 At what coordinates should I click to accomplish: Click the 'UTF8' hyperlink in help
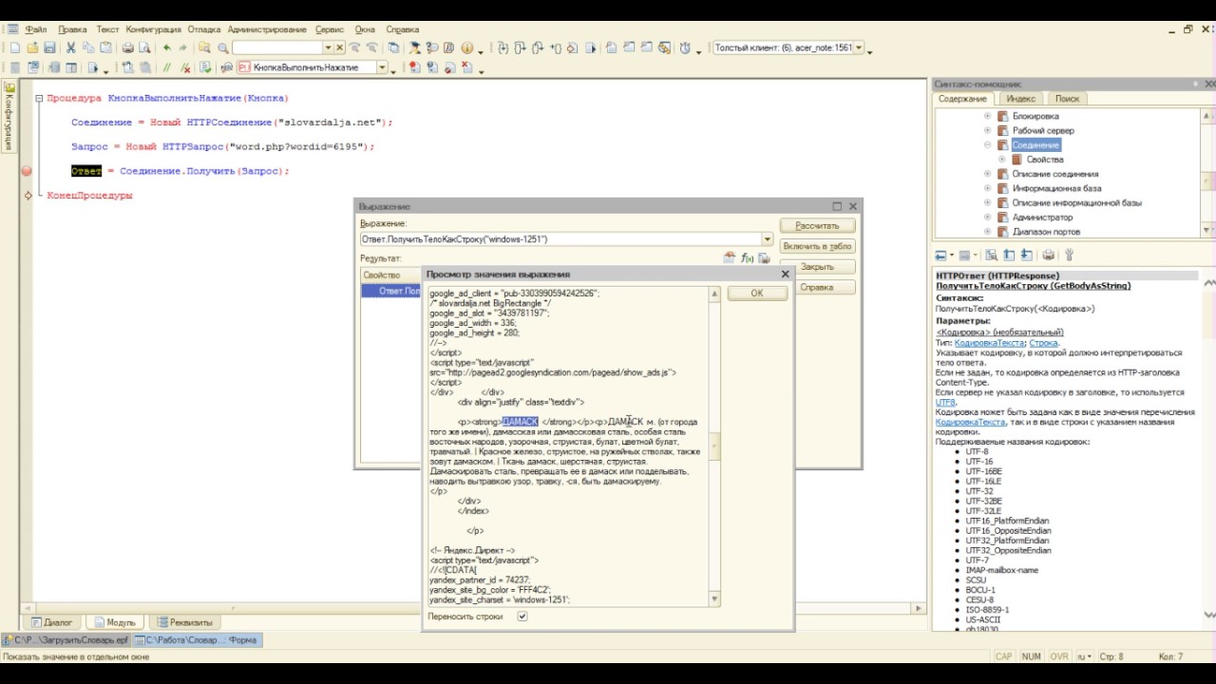click(x=945, y=403)
